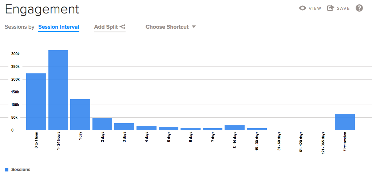The width and height of the screenshot is (372, 178).
Task: Click the Save share icon
Action: pyautogui.click(x=331, y=8)
